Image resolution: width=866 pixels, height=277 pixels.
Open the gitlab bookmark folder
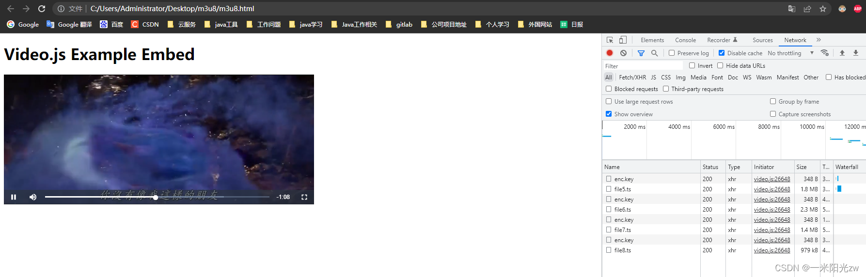399,24
